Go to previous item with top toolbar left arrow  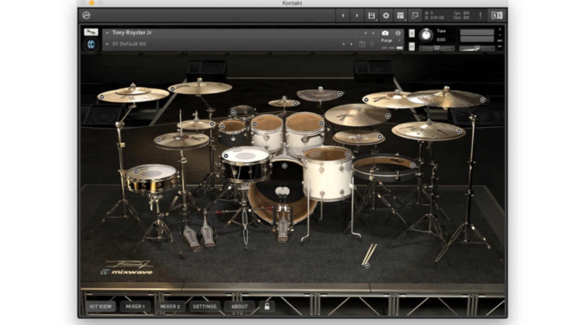click(x=343, y=16)
